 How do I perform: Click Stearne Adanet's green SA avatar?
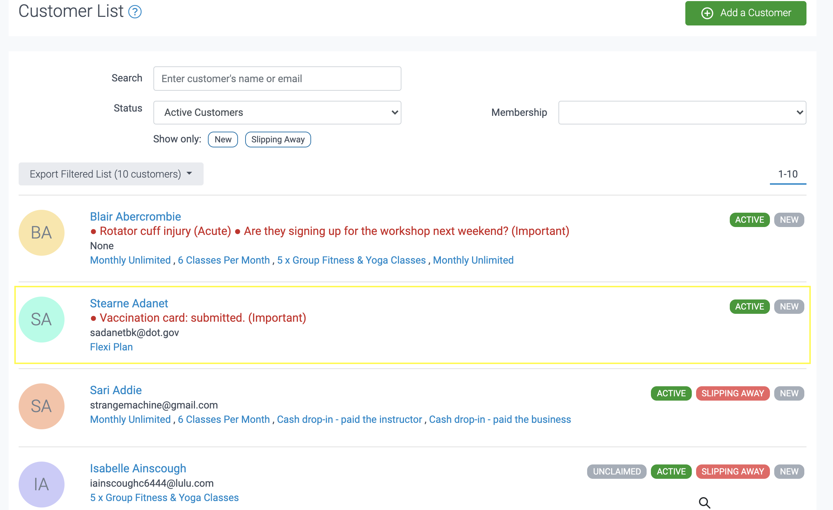coord(42,320)
